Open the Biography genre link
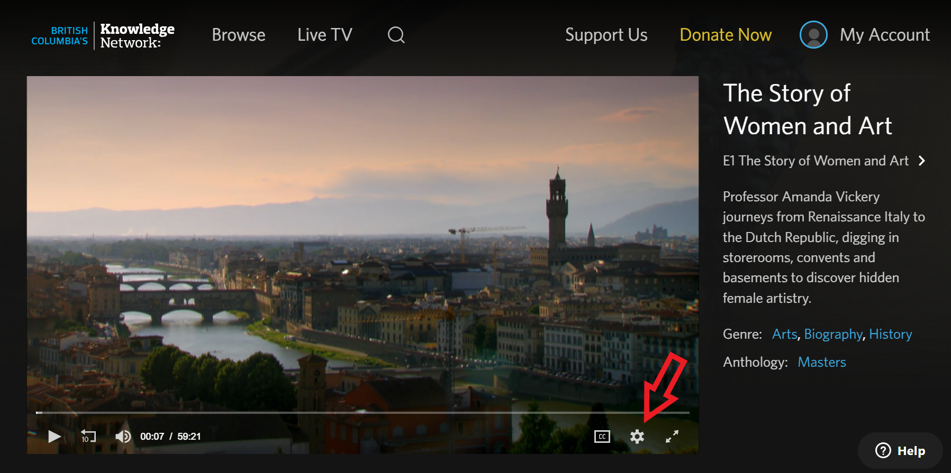The image size is (951, 473). coord(833,334)
